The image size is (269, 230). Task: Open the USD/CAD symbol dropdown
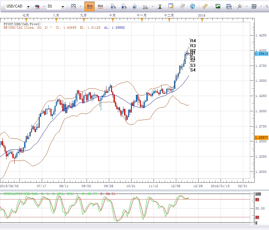29,7
